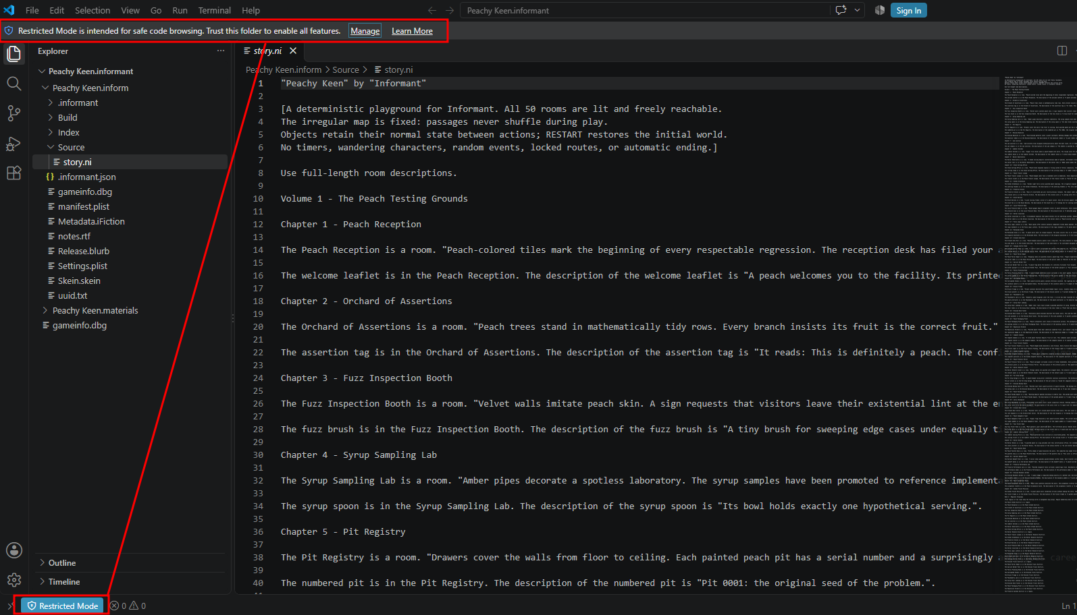Open the Terminal menu
The height and width of the screenshot is (615, 1077).
(214, 10)
